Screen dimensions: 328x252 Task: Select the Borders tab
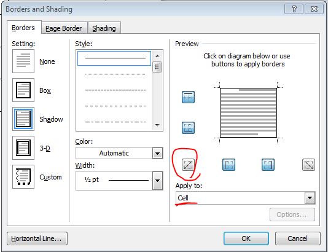click(x=23, y=28)
